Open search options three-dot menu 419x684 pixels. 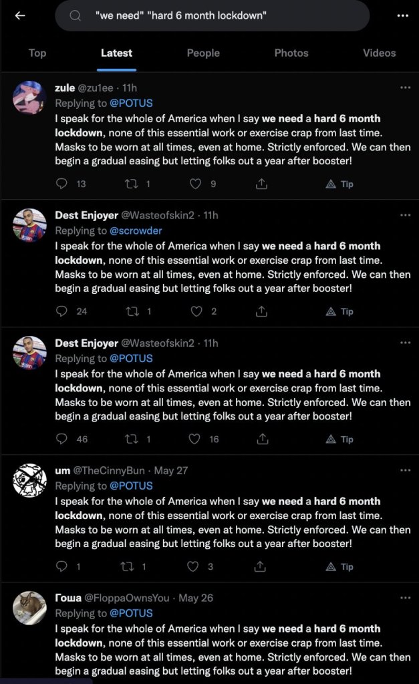tap(402, 15)
